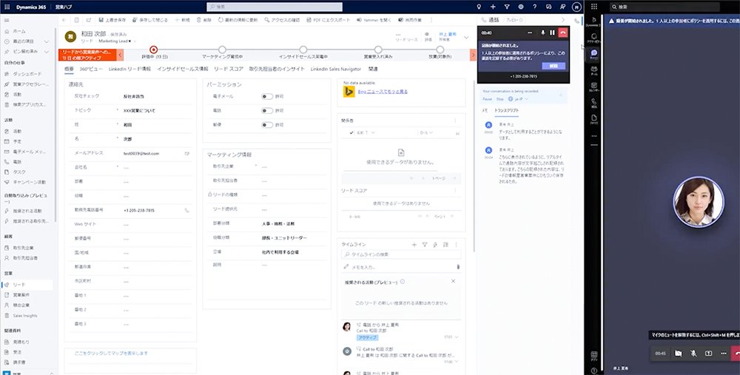Select the インサイドセールス架電中 process stage

point(303,50)
